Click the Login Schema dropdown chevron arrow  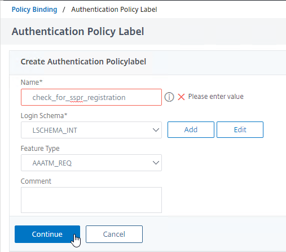(156, 130)
